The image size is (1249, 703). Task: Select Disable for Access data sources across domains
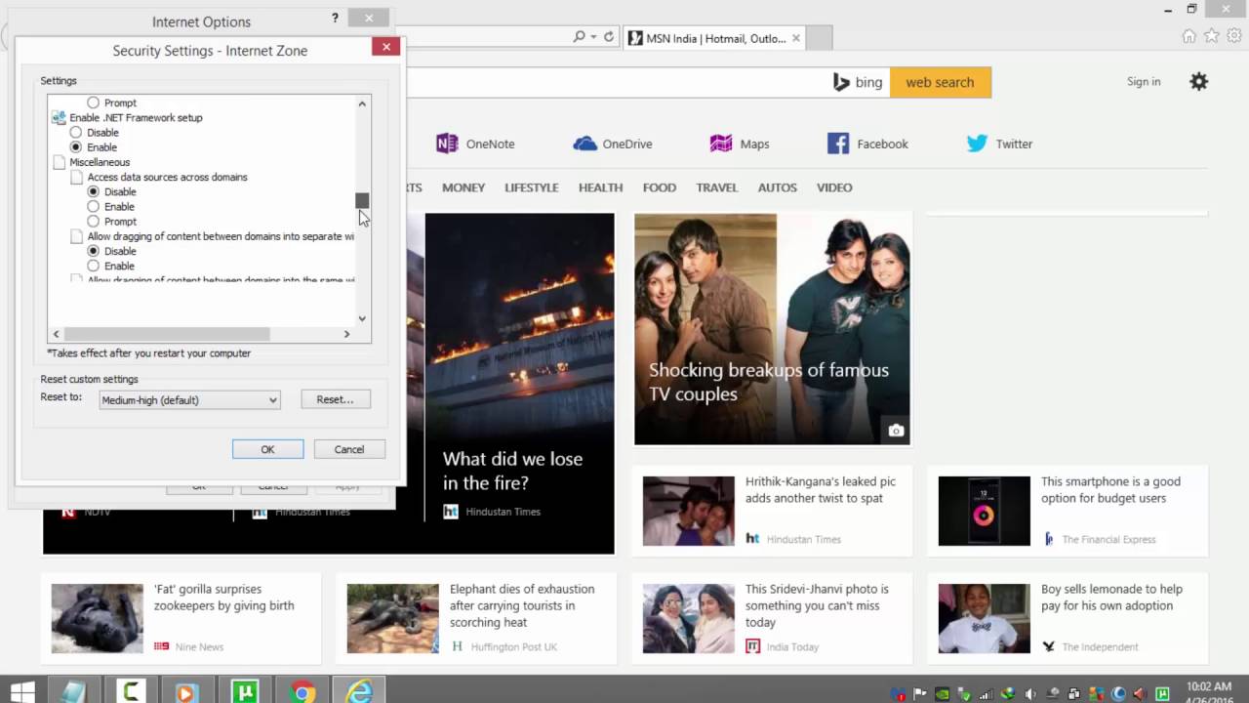(94, 192)
